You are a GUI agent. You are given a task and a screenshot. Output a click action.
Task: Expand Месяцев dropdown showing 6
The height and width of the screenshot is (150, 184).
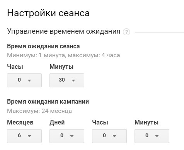(x=24, y=136)
